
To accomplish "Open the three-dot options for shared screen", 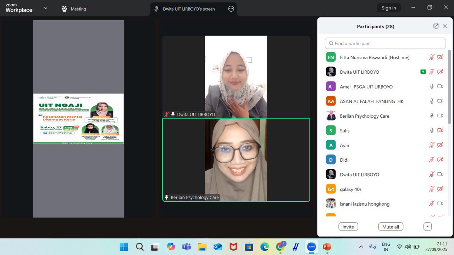I will click(x=231, y=9).
